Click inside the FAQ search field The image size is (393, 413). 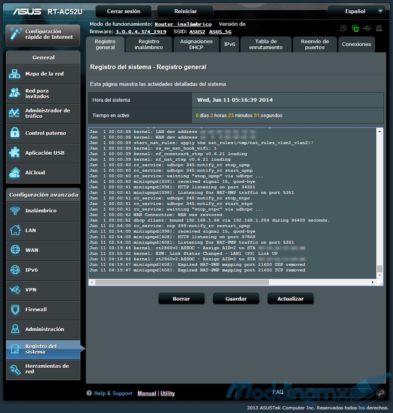[331, 393]
